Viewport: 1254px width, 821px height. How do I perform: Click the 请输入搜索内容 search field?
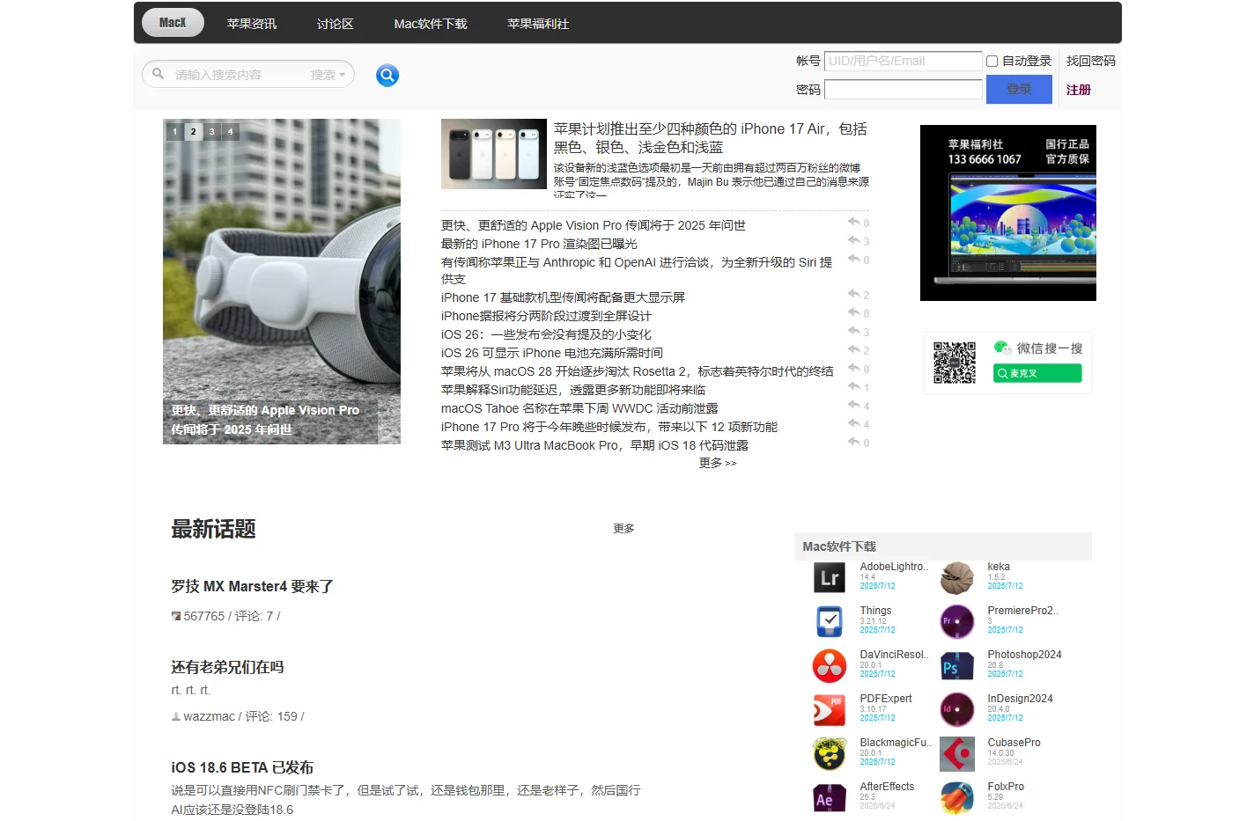coord(238,75)
